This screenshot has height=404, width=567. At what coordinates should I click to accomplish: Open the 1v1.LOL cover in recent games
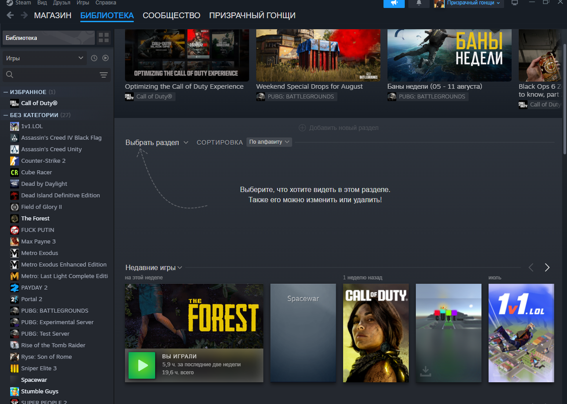tap(521, 333)
